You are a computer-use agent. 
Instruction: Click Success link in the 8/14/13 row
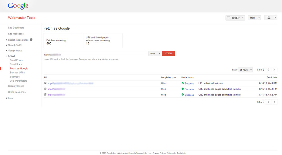click(x=189, y=95)
